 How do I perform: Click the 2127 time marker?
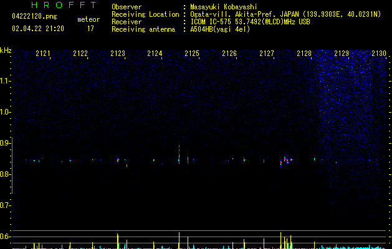coord(267,54)
